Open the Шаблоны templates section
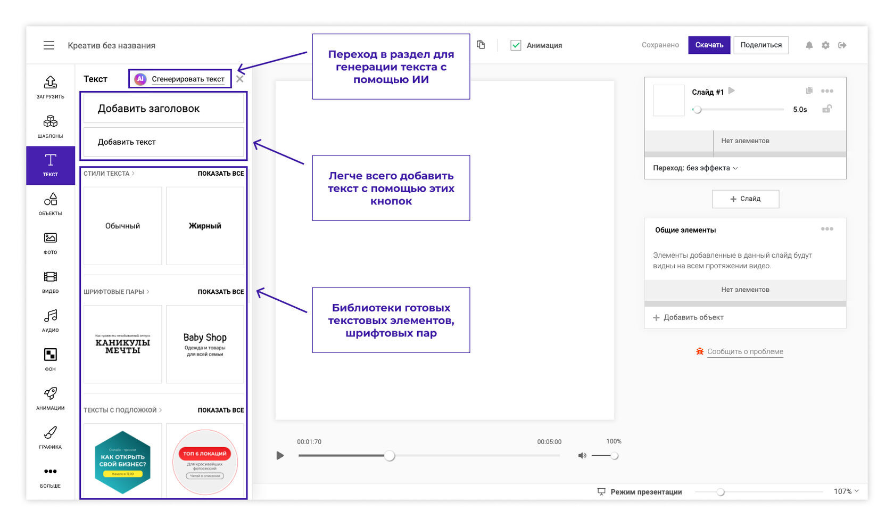The height and width of the screenshot is (526, 894). click(51, 126)
